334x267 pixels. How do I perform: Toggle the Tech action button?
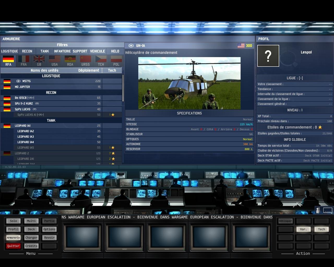[321, 229]
